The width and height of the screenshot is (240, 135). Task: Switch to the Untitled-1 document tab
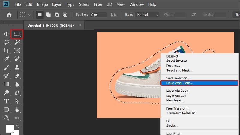(x=51, y=25)
